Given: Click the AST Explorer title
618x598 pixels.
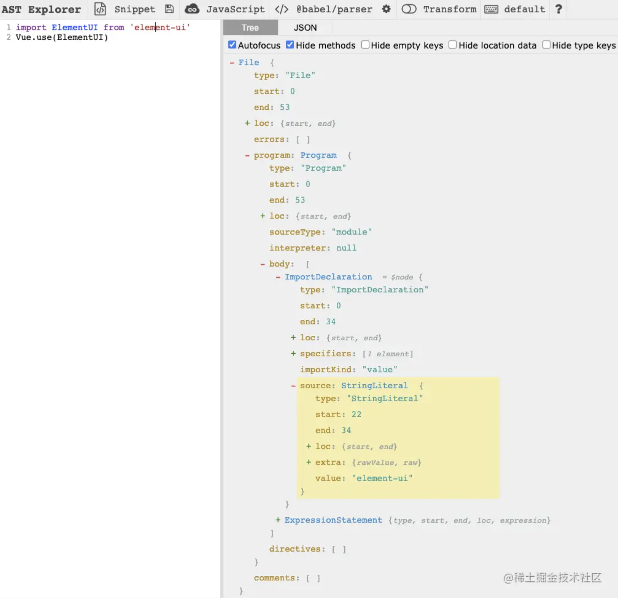Looking at the screenshot, I should point(41,10).
